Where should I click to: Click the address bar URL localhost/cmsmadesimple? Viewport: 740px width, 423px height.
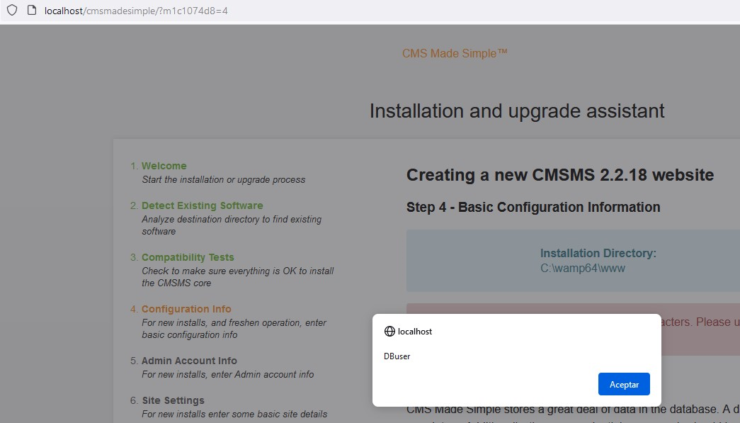136,11
